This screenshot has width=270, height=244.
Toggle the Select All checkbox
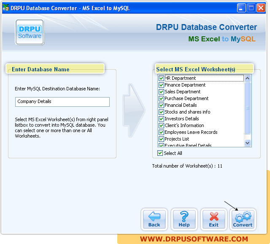(160, 153)
